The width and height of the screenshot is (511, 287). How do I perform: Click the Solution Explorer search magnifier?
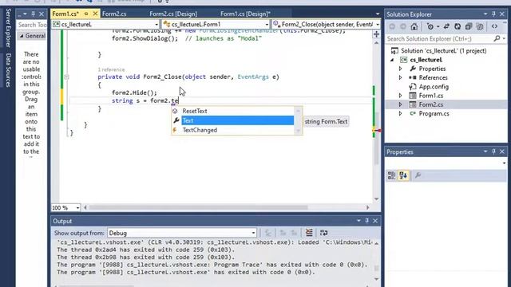click(x=497, y=39)
